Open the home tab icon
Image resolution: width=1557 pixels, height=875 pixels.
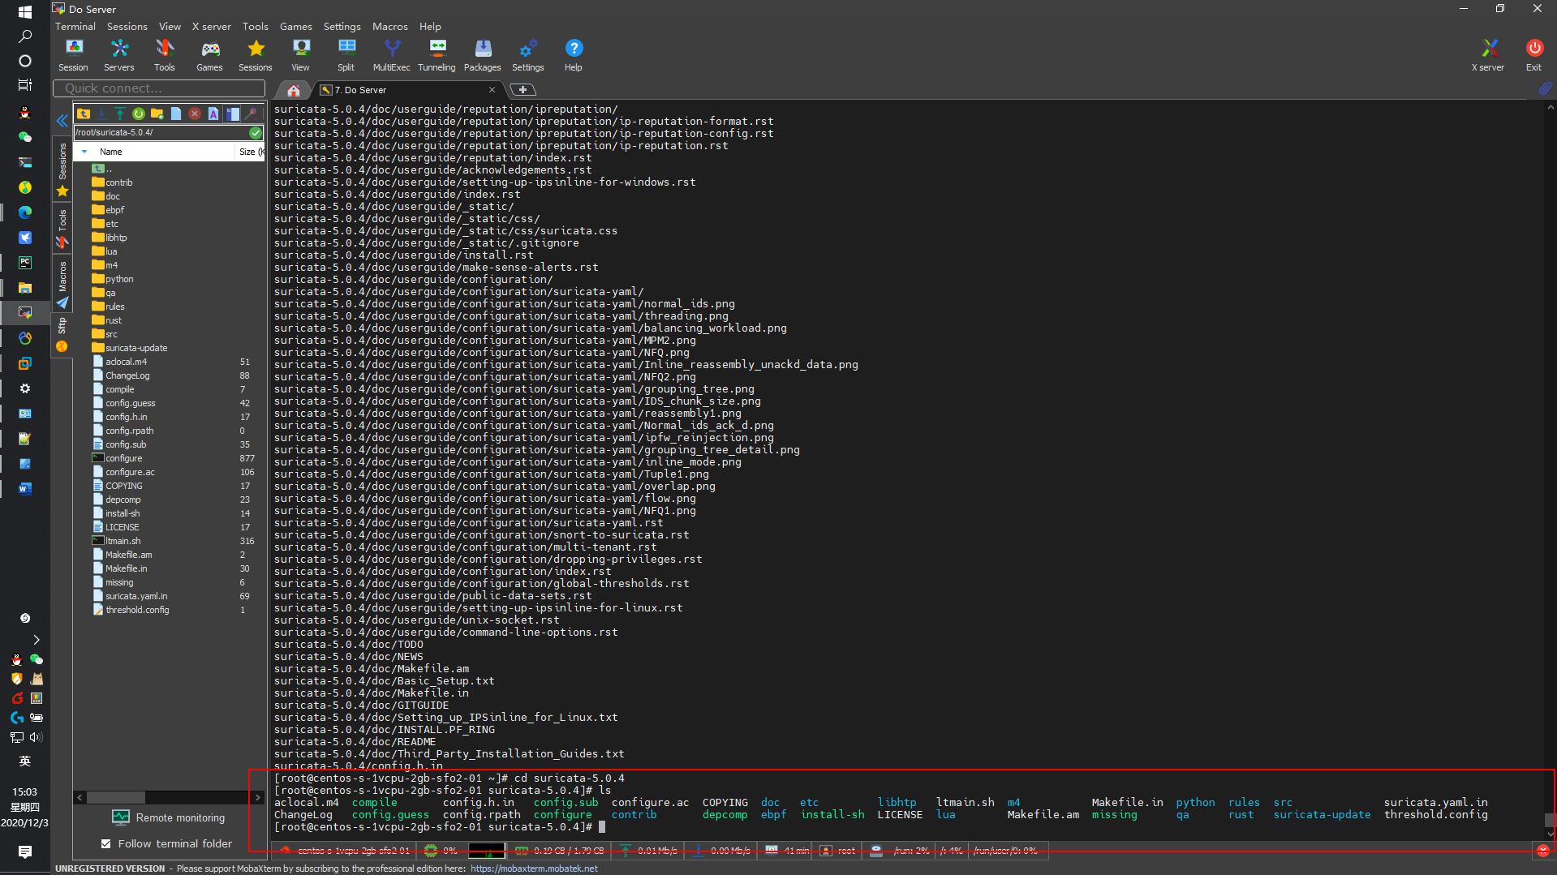tap(294, 90)
